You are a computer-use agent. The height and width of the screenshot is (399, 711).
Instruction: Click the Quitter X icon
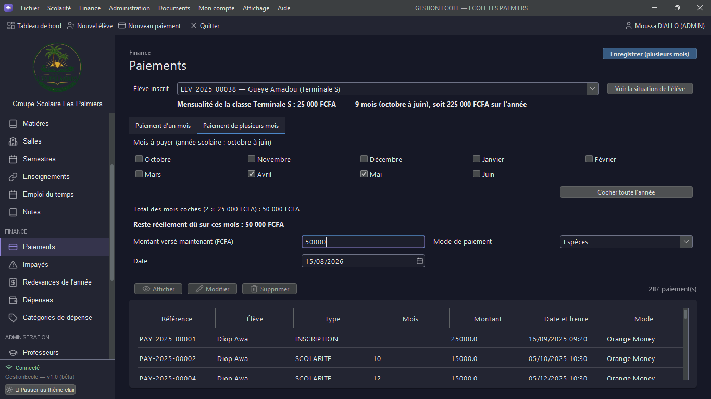click(x=194, y=25)
